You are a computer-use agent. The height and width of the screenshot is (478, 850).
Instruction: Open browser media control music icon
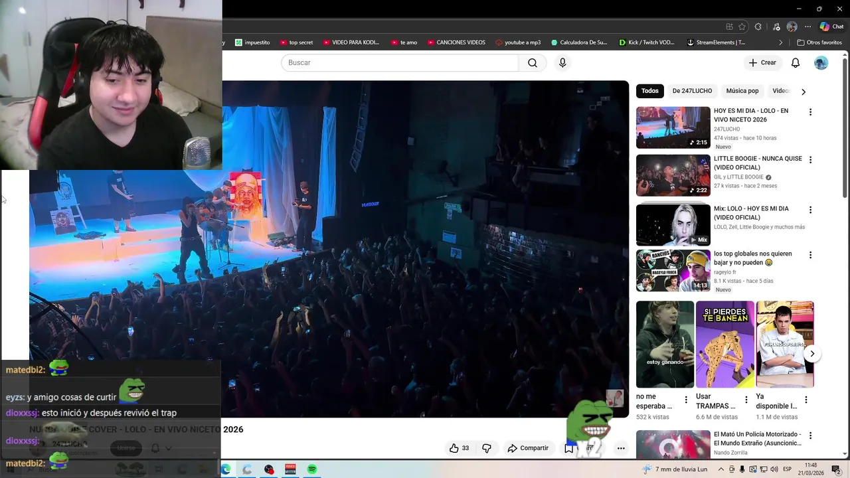776,27
